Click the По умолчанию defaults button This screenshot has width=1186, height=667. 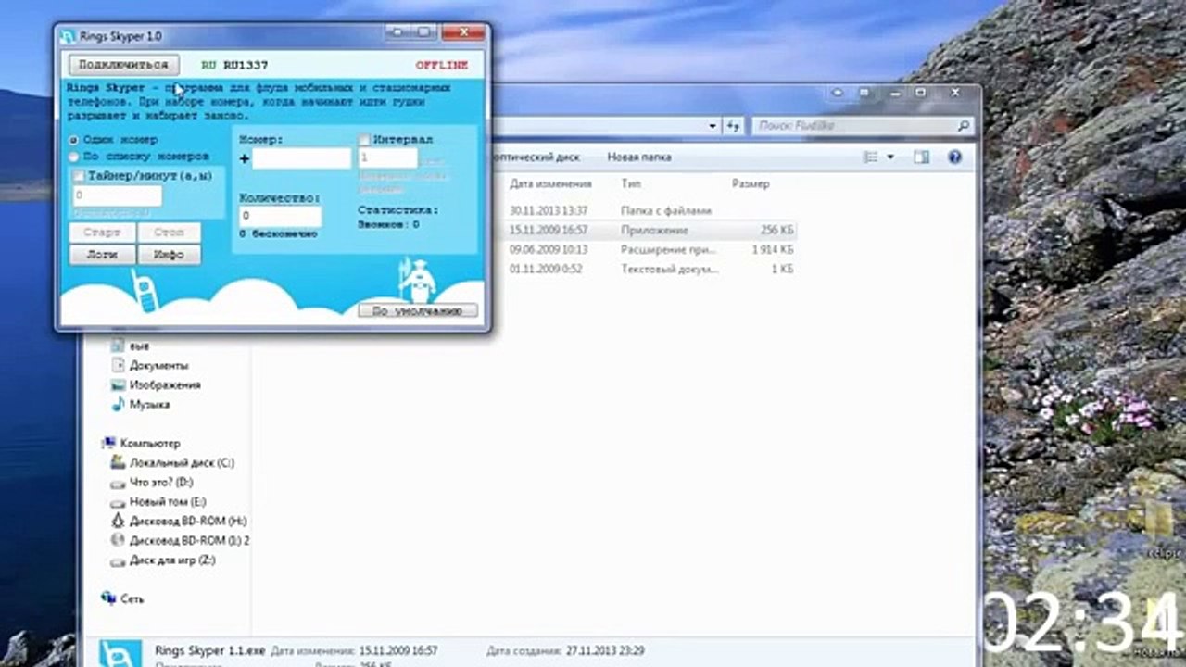[418, 311]
